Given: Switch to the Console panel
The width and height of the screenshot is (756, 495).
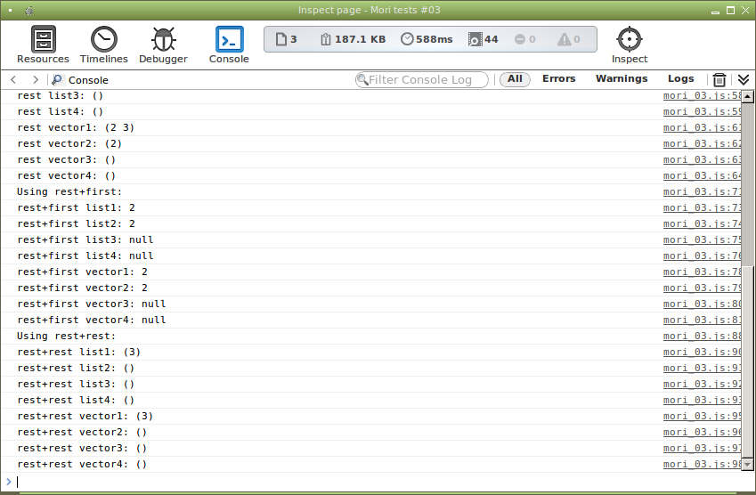Looking at the screenshot, I should click(x=229, y=45).
